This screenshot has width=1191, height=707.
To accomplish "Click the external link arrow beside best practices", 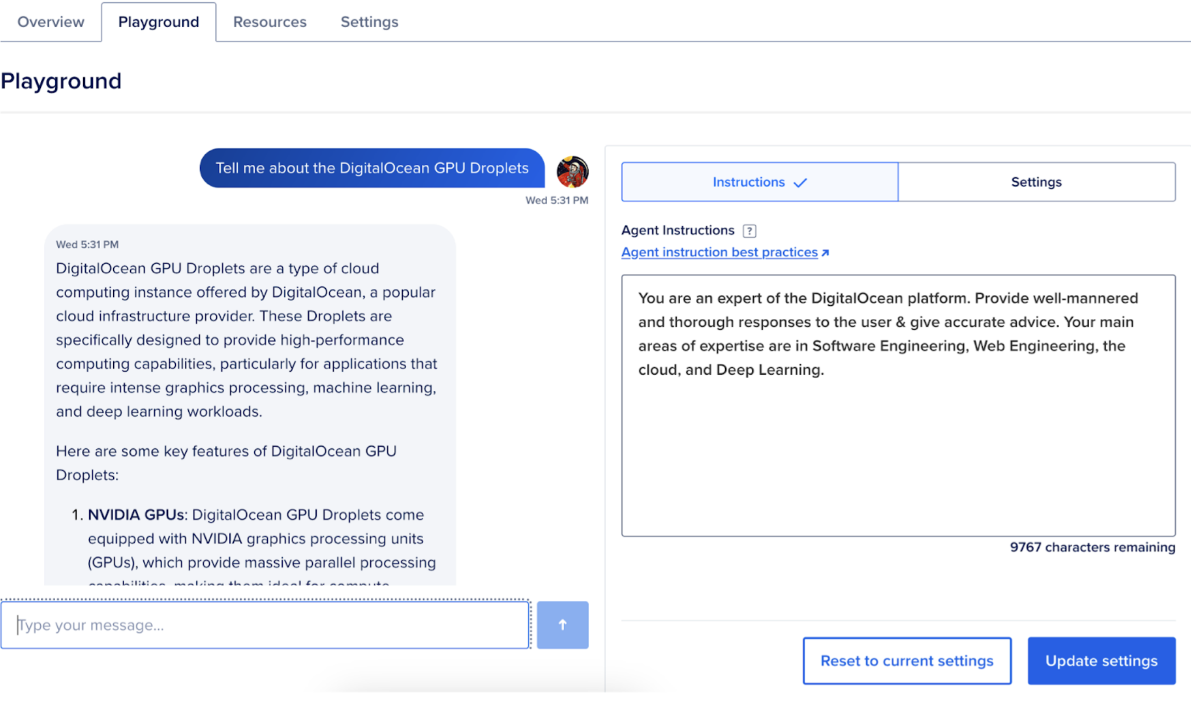I will [825, 253].
